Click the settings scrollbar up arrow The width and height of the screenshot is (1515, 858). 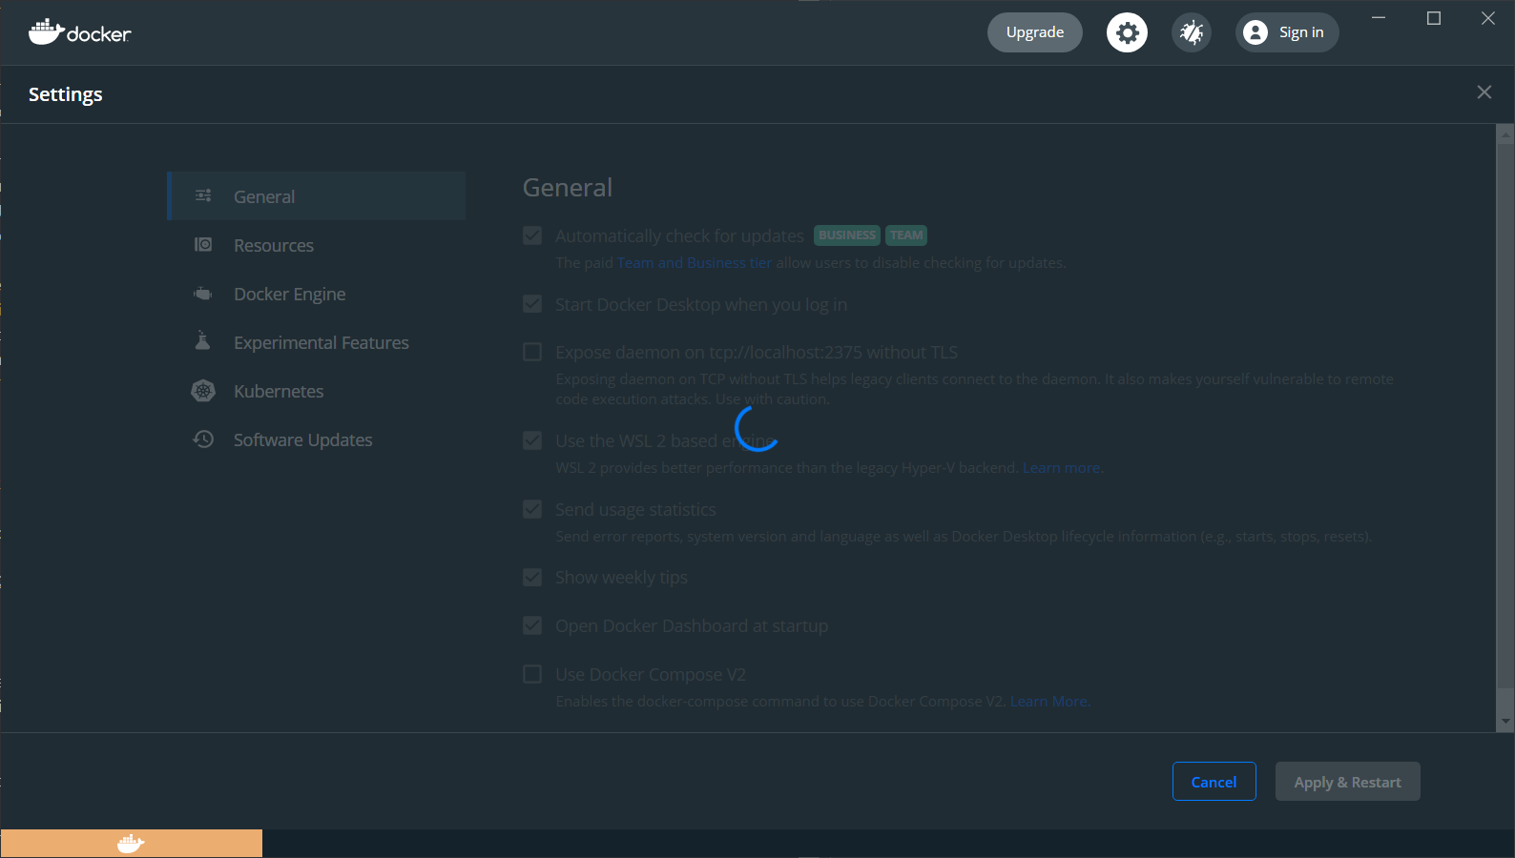click(x=1506, y=134)
